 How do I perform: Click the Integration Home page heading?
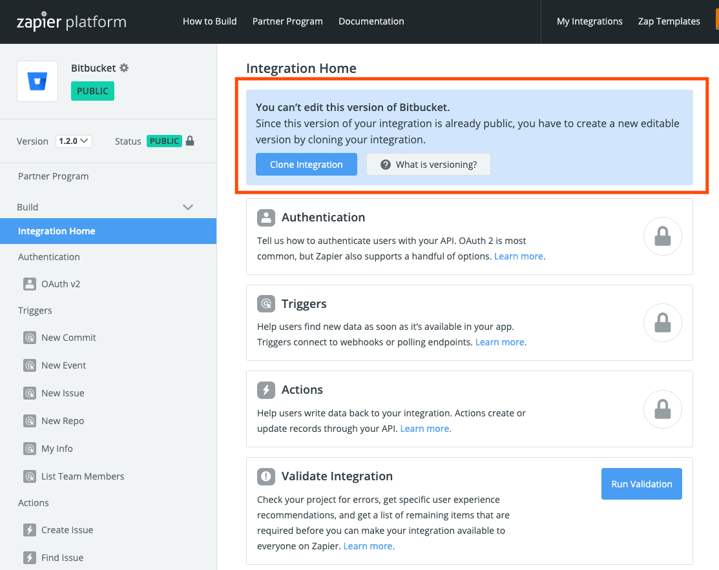click(x=301, y=68)
